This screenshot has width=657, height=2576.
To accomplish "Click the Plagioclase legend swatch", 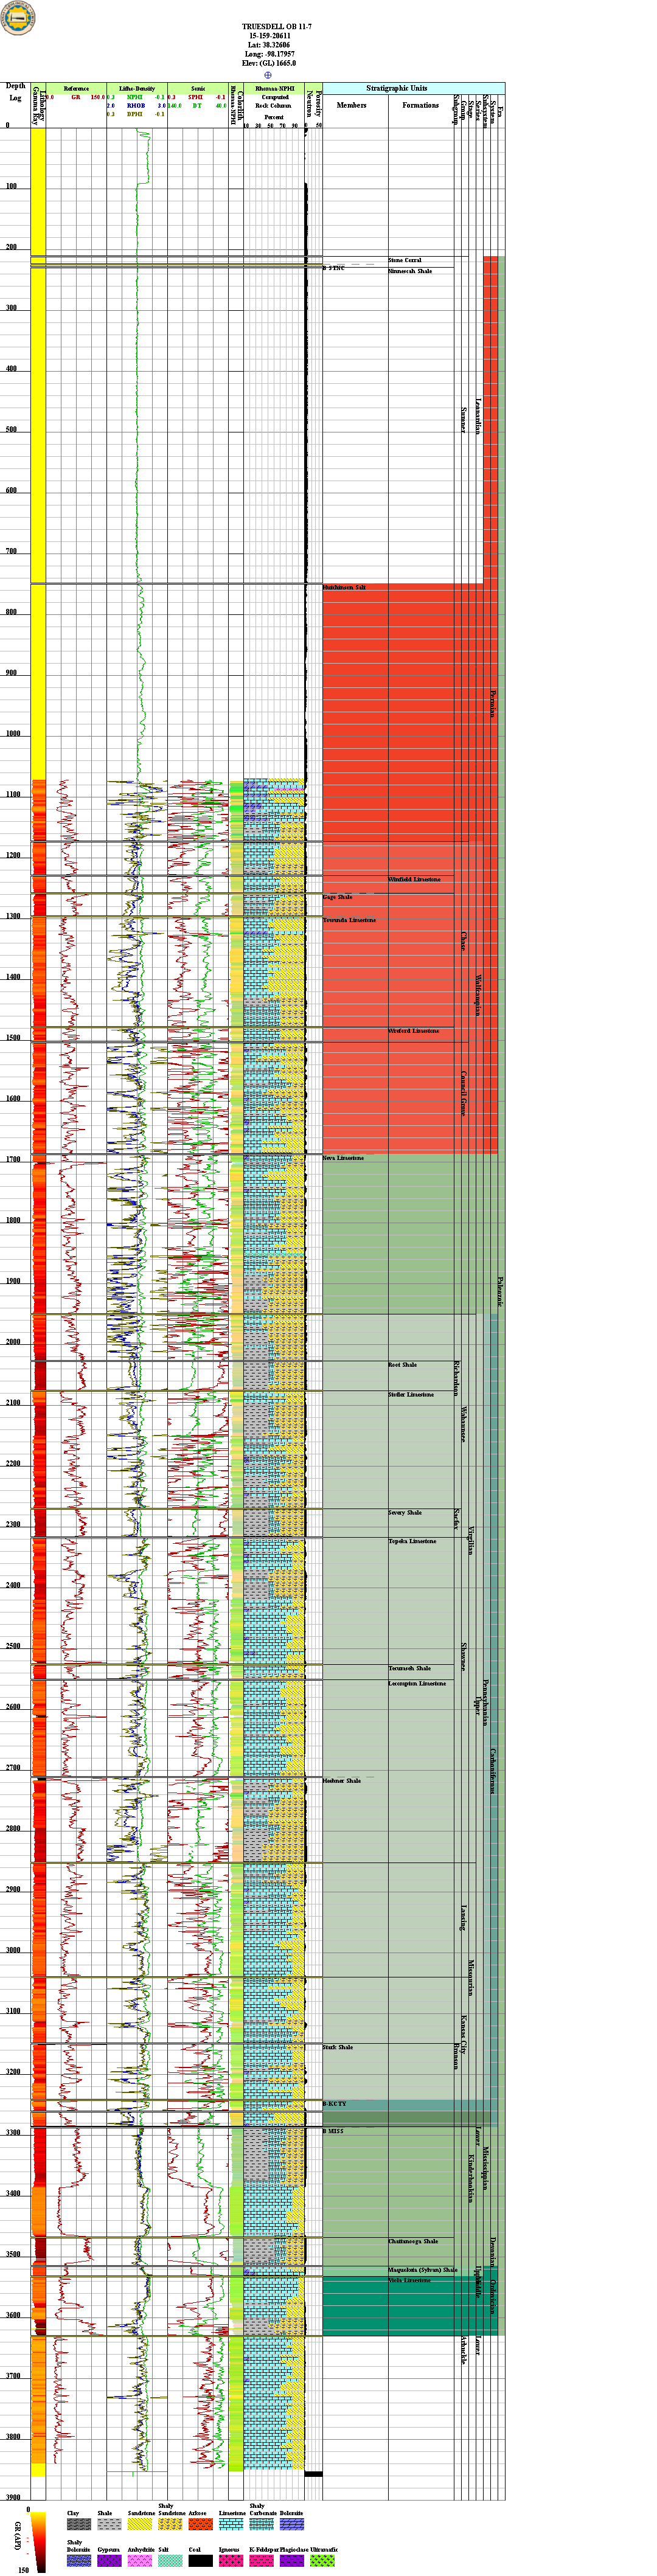I will coord(292,2561).
